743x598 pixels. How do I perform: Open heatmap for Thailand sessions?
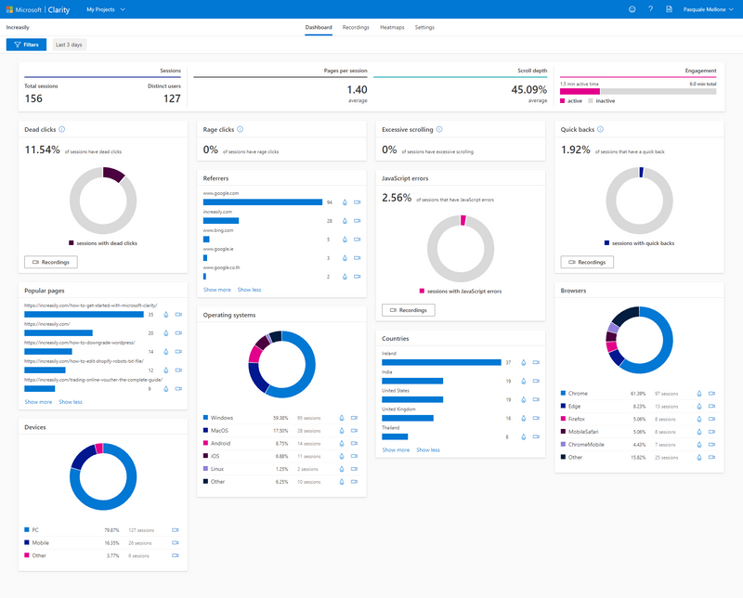tap(524, 436)
